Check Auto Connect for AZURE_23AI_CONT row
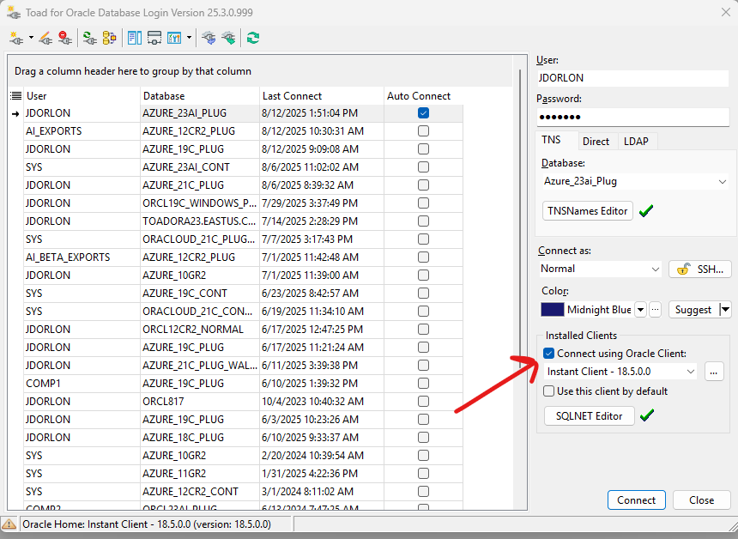Viewport: 738px width, 539px height. click(x=423, y=167)
